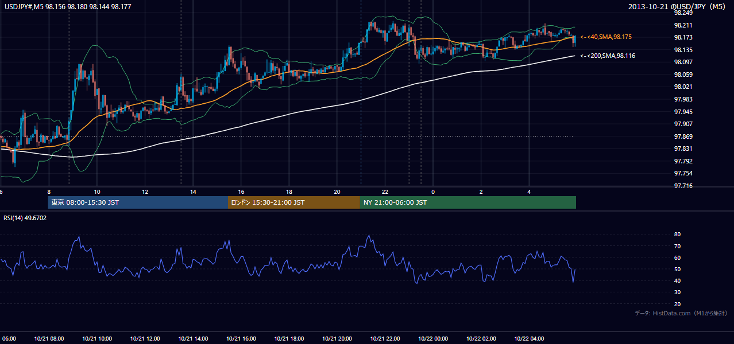Click the 40 SMA 98.175 label

[x=606, y=37]
